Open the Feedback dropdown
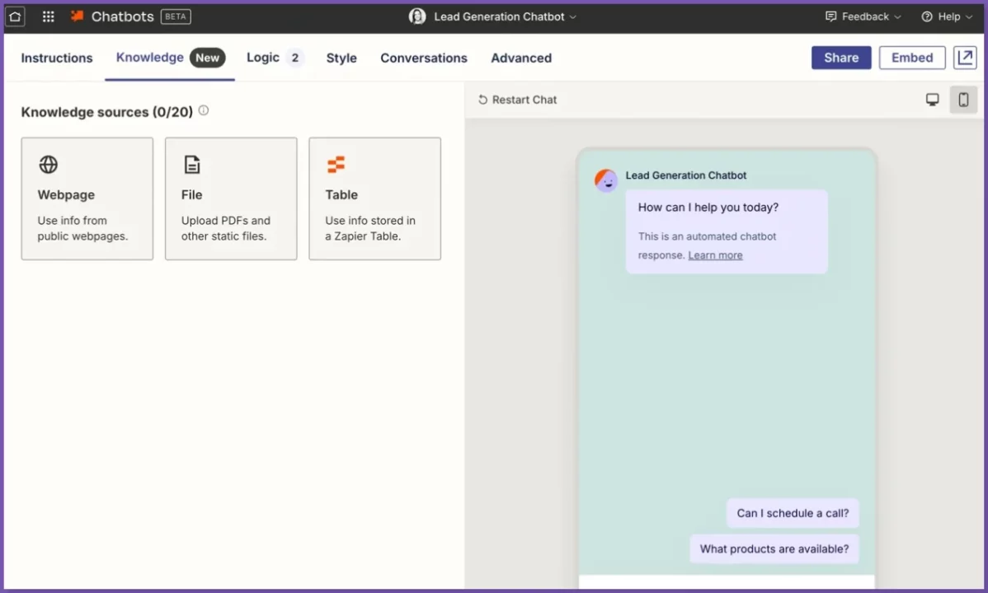Viewport: 988px width, 593px height. click(862, 16)
